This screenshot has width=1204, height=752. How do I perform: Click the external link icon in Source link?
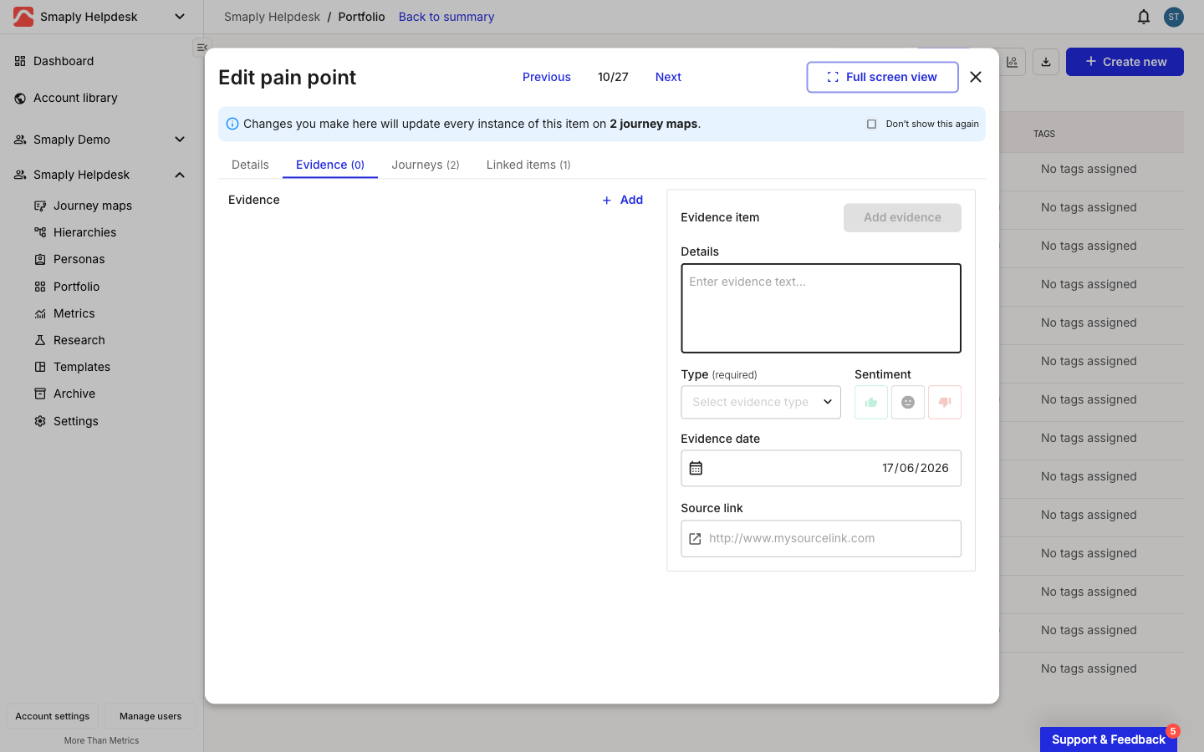695,539
